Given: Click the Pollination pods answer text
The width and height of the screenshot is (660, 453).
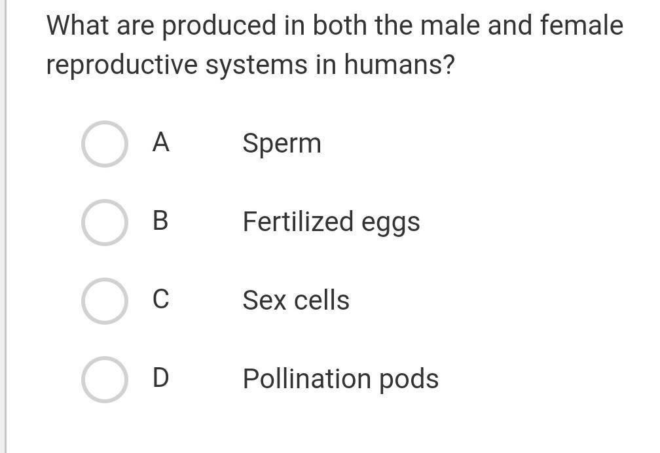Looking at the screenshot, I should point(340,379).
